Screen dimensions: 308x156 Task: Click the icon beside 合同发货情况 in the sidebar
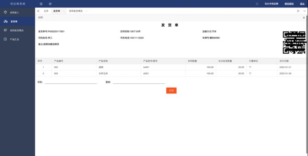pos(5,30)
